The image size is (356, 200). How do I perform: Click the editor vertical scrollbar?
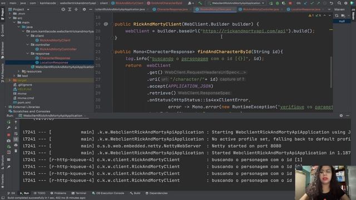pos(332,73)
